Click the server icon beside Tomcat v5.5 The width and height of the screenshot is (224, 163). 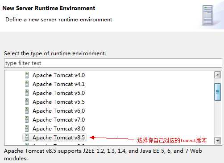pos(27,102)
